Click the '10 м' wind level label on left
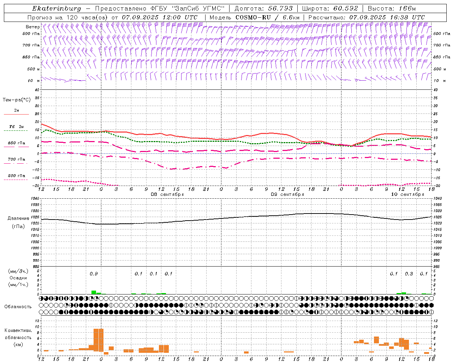This screenshot has width=452, height=362. click(x=34, y=81)
